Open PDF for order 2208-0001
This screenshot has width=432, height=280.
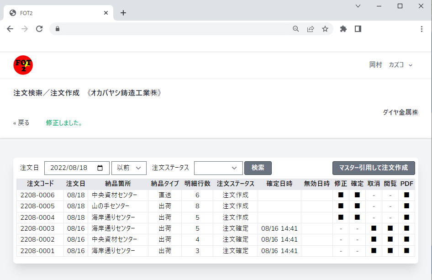pyautogui.click(x=406, y=250)
